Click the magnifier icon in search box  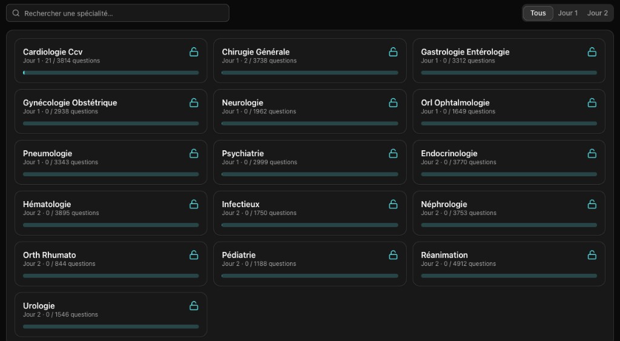pos(16,13)
